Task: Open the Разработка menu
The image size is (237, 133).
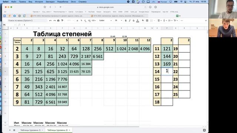Action: (x=63, y=1)
